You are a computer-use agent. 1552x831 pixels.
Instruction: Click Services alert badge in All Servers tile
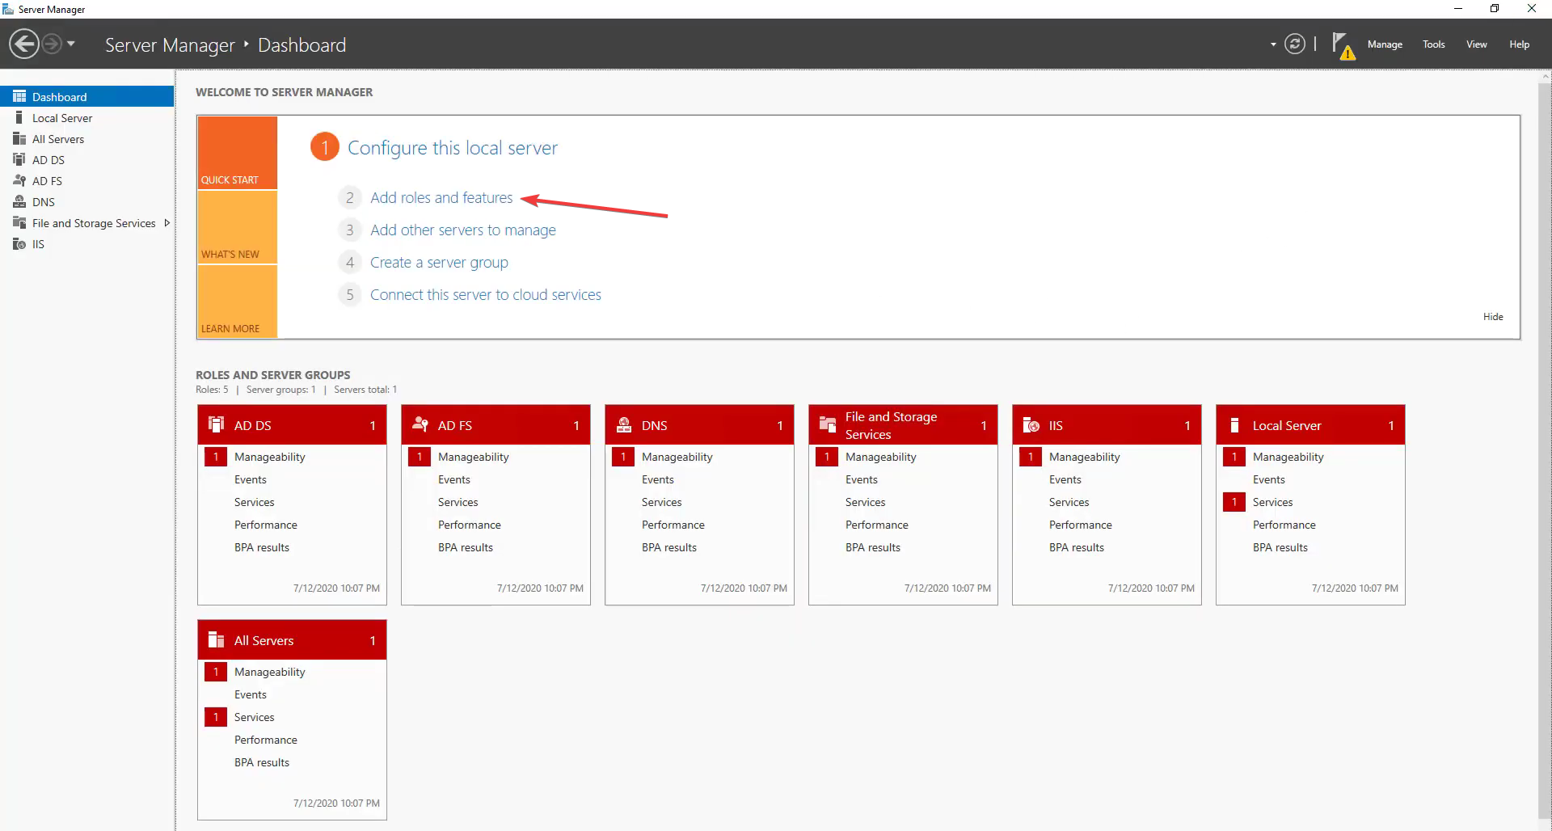[216, 717]
